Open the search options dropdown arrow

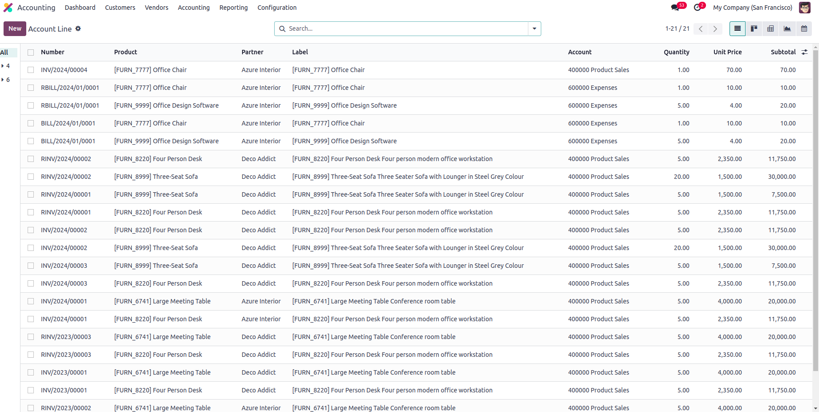[x=534, y=28]
